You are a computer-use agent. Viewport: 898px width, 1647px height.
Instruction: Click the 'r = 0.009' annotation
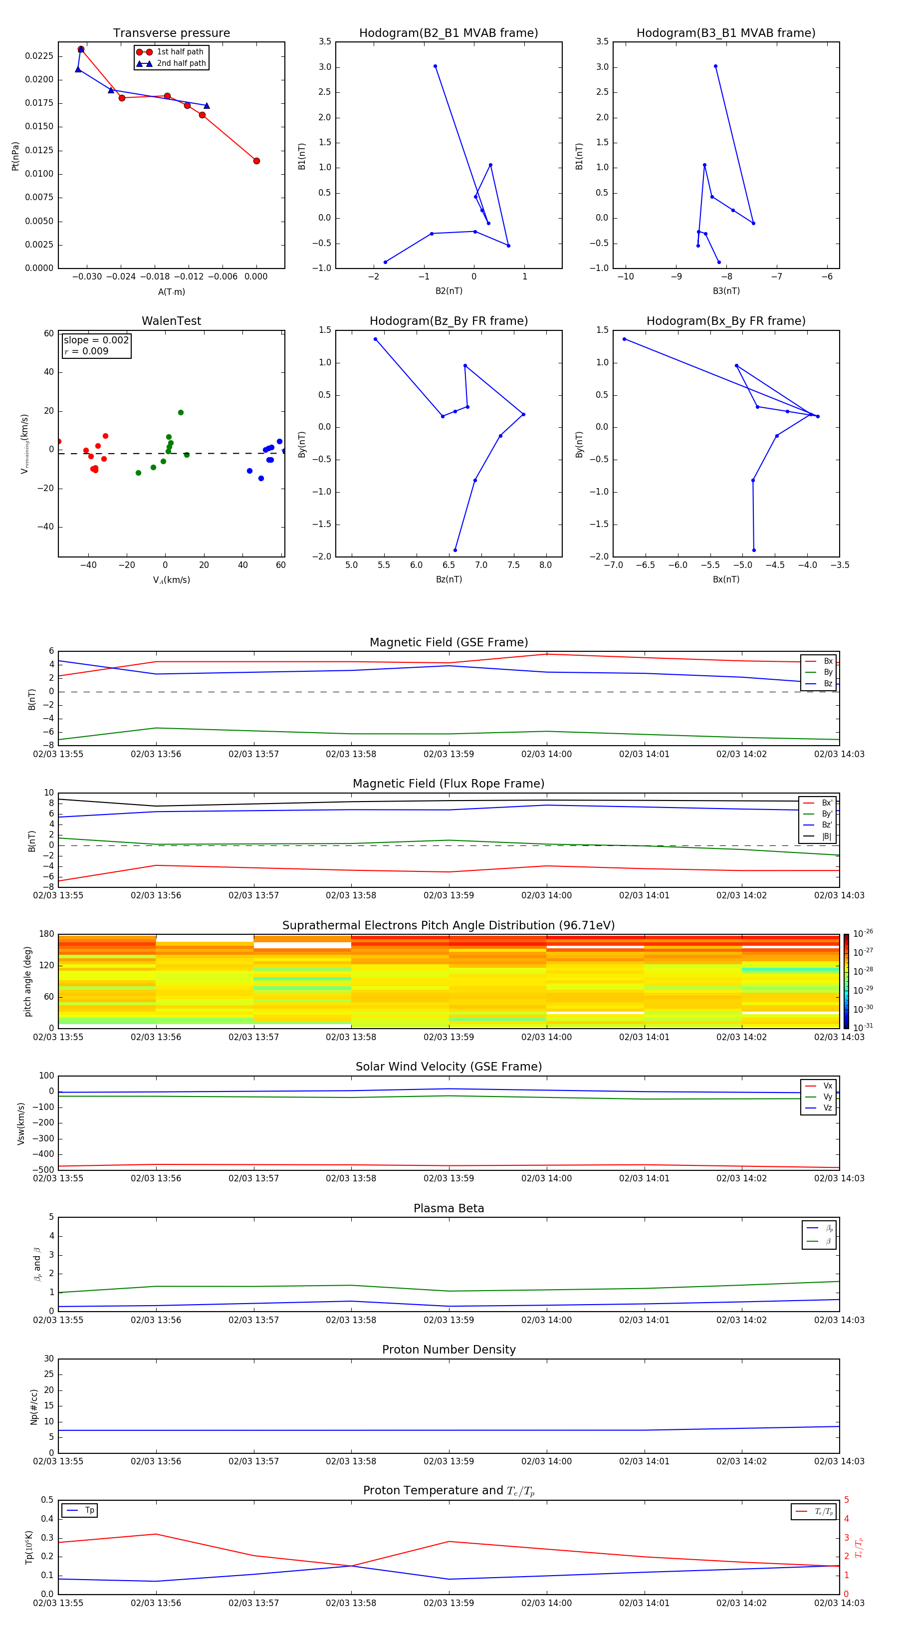[x=86, y=351]
